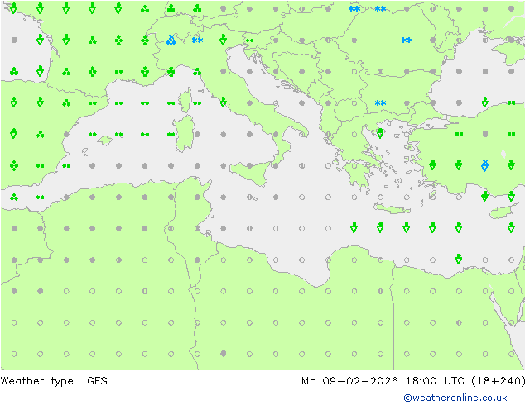Click the 'Mo 09-02-2026 18:00 UTC' forecast time text

click(383, 380)
